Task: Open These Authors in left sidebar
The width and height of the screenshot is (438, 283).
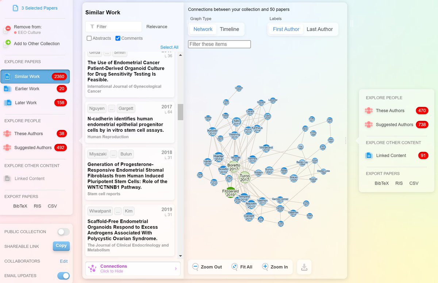Action: 35,133
